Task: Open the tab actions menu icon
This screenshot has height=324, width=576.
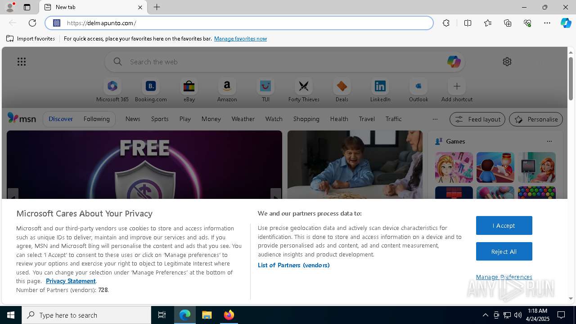Action: click(x=27, y=7)
